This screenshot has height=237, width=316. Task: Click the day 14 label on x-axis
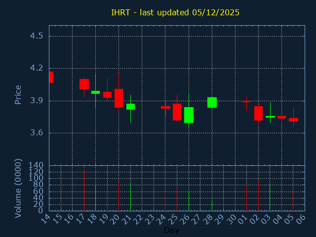46,220
